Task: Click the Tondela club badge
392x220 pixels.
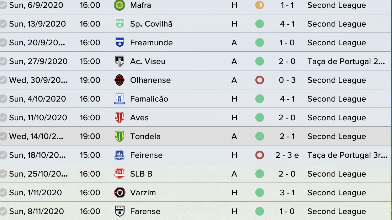Action: (x=119, y=137)
